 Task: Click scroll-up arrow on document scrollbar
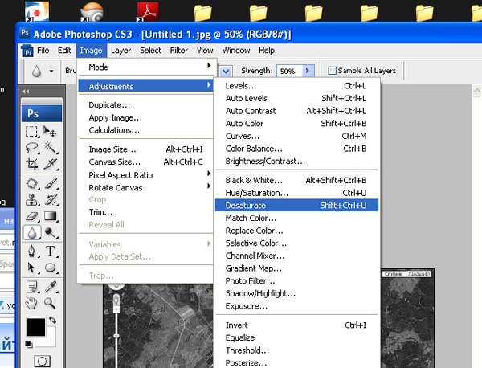(x=476, y=91)
